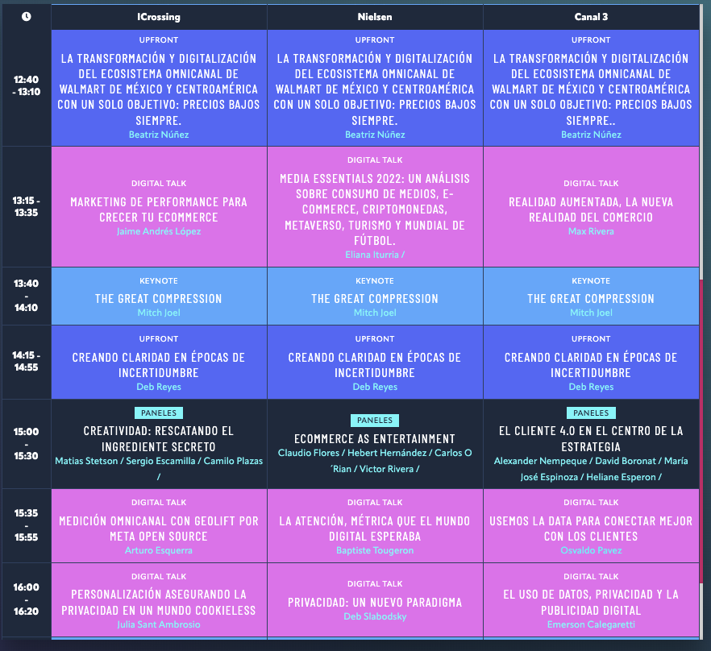Open 'Marketing de Performance para crecer tu ecommerce' talk
This screenshot has width=711, height=651.
pos(159,209)
